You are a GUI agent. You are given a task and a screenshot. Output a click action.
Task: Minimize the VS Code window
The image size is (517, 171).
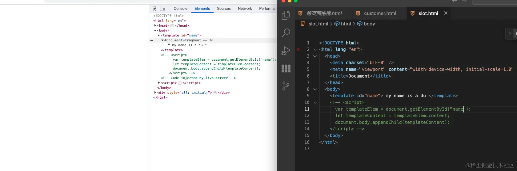tap(290, 1)
